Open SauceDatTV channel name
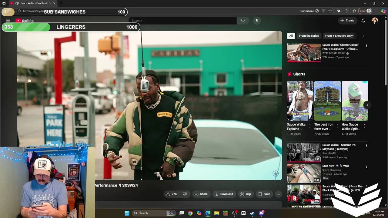Screen dimensions: 388x218 pos(329,154)
